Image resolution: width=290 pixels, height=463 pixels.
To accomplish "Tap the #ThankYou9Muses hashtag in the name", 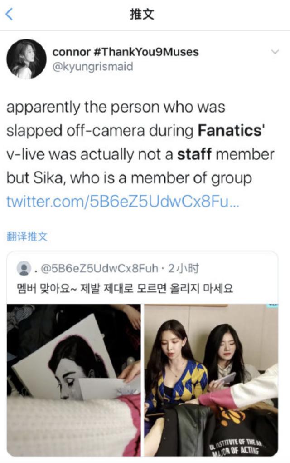I will tap(146, 52).
